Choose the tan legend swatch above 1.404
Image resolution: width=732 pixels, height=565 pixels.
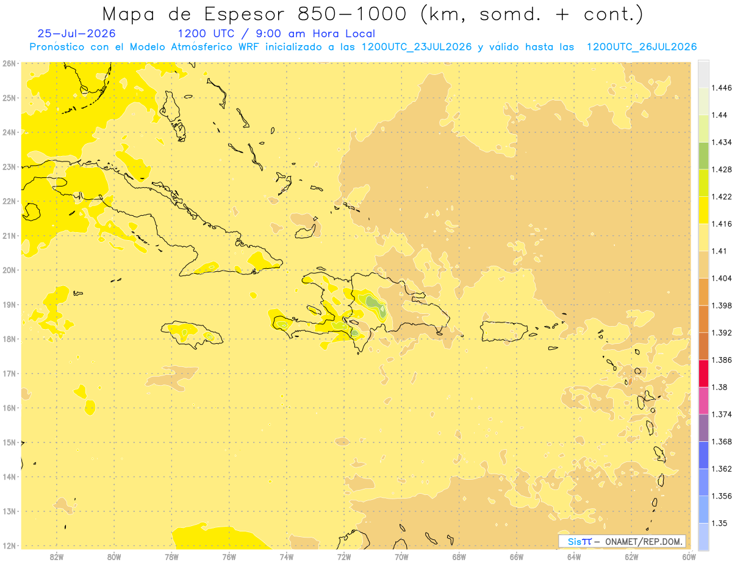pyautogui.click(x=703, y=264)
